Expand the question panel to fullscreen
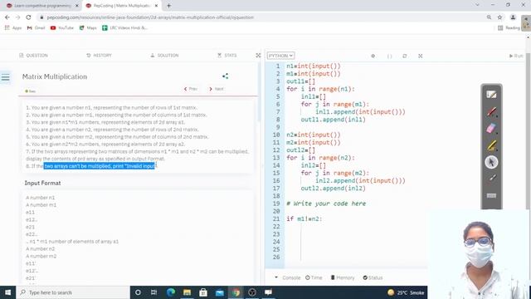Image resolution: width=531 pixels, height=299 pixels. 258,56
